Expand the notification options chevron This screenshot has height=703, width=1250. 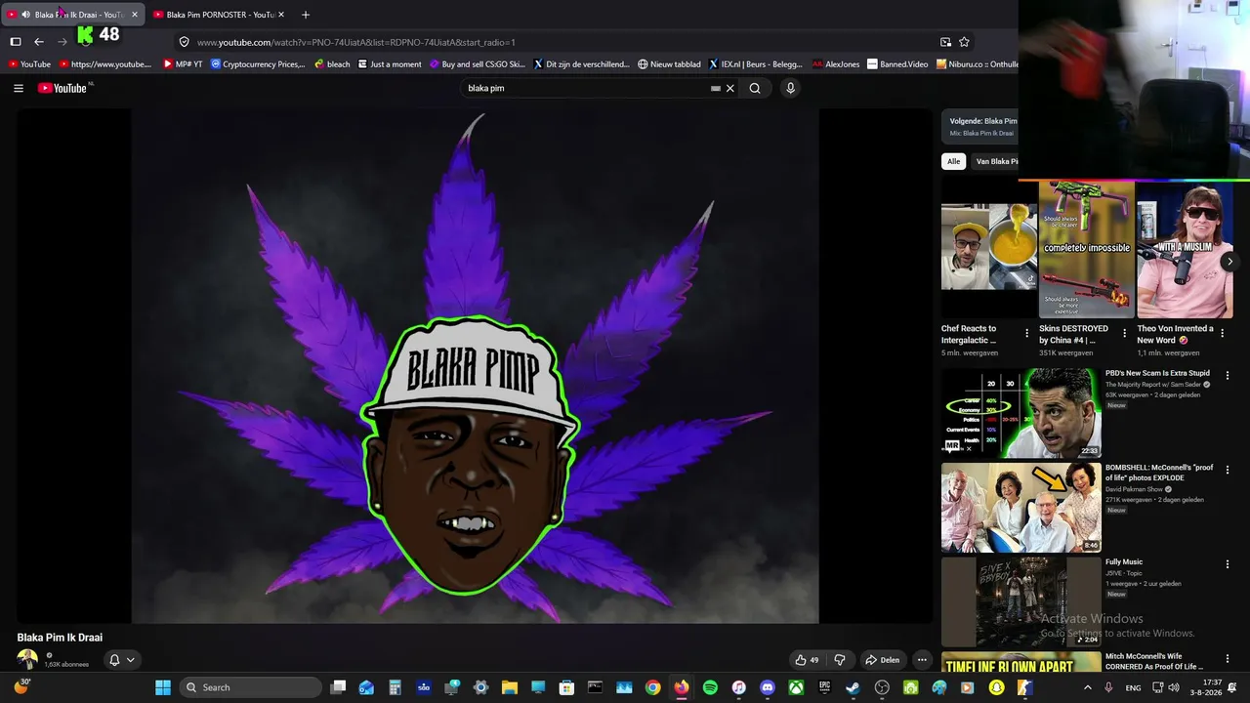tap(130, 660)
